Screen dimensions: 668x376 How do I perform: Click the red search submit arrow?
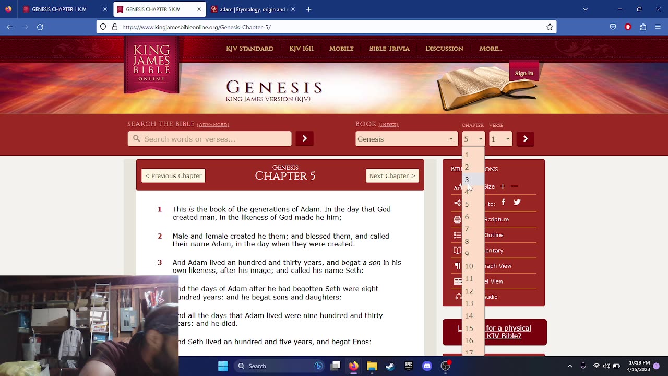[304, 139]
